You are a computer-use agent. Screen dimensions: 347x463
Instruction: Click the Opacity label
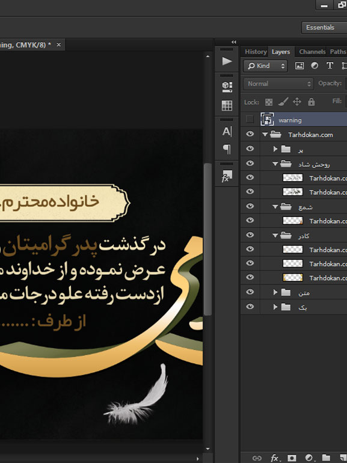[330, 83]
